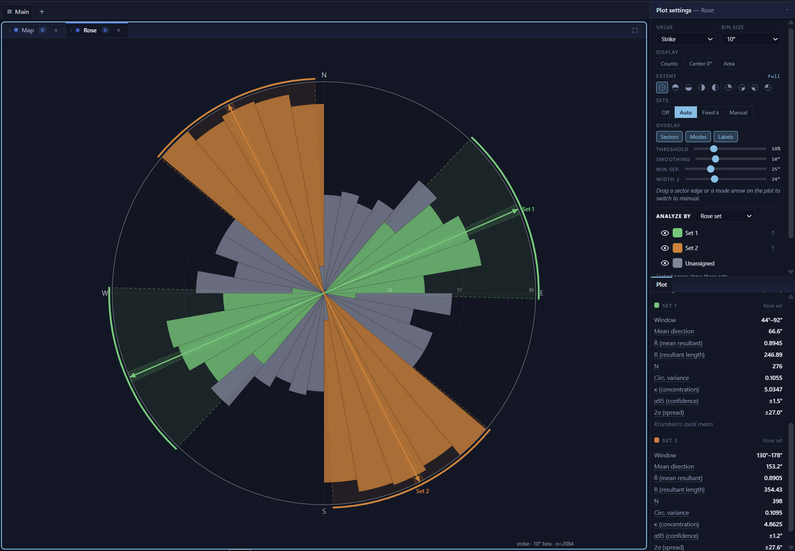Click the up arrow on Set 2 row
The image size is (795, 551).
point(773,248)
